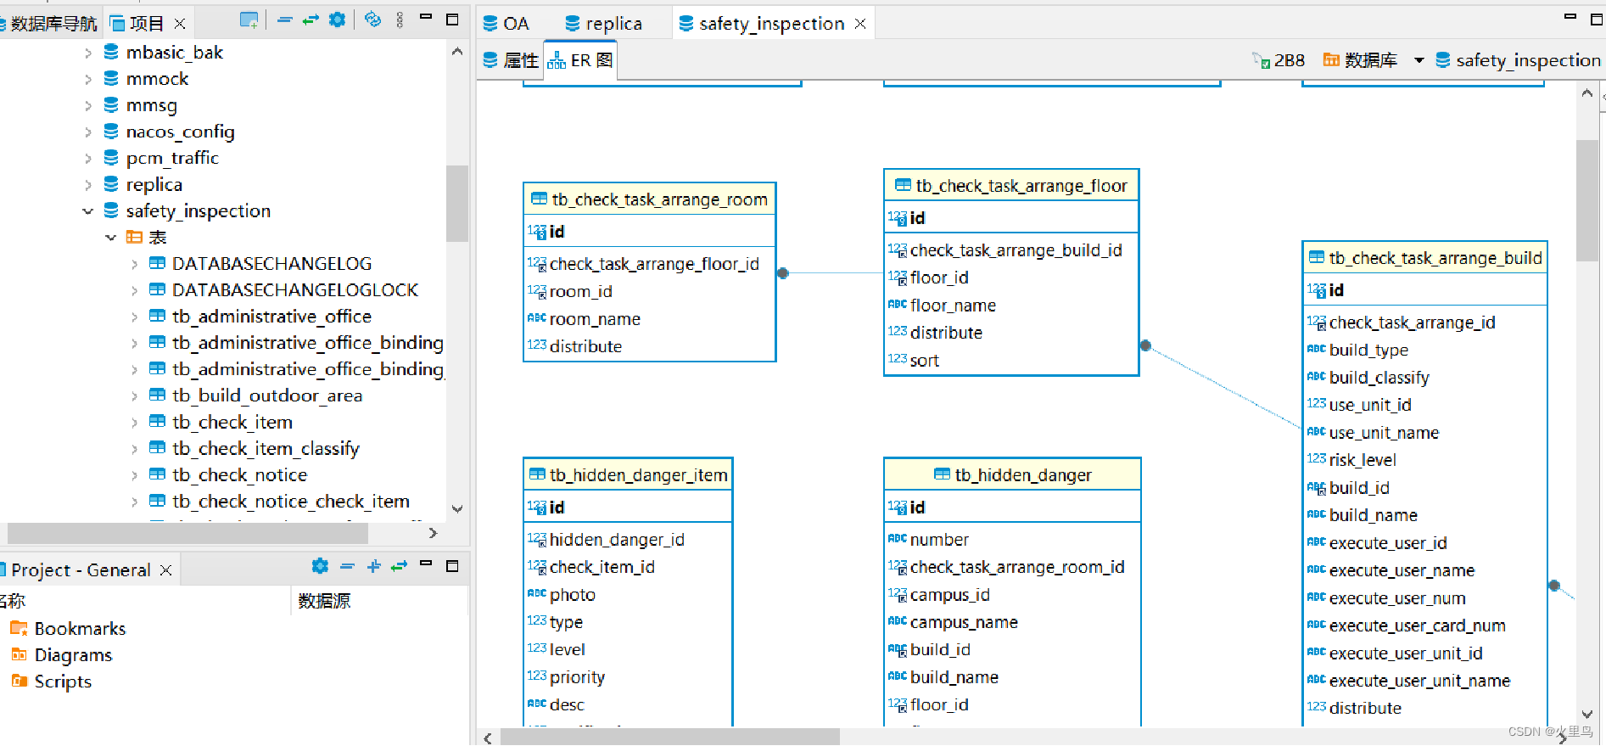This screenshot has height=746, width=1606.
Task: Expand the pcm_traffic database node
Action: 88,158
